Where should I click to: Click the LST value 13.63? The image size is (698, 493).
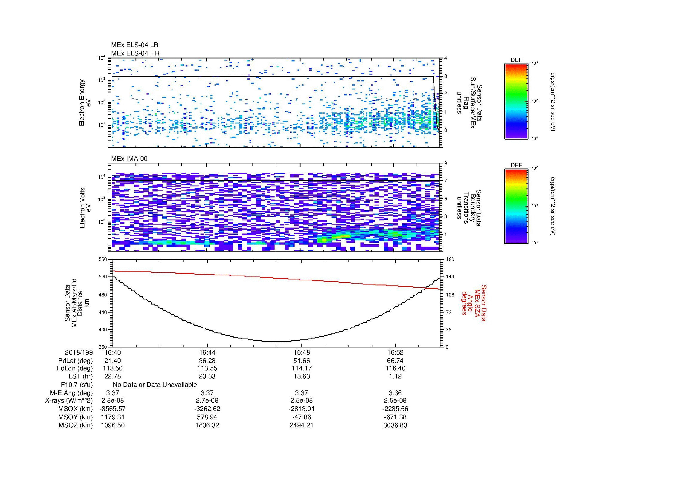[x=302, y=376]
